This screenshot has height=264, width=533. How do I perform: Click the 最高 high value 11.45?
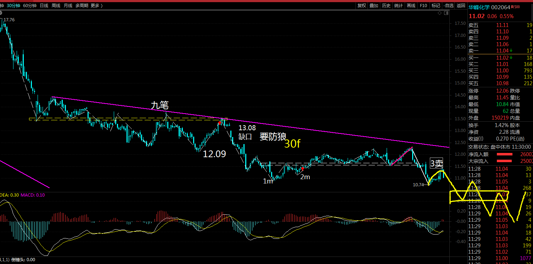502,98
